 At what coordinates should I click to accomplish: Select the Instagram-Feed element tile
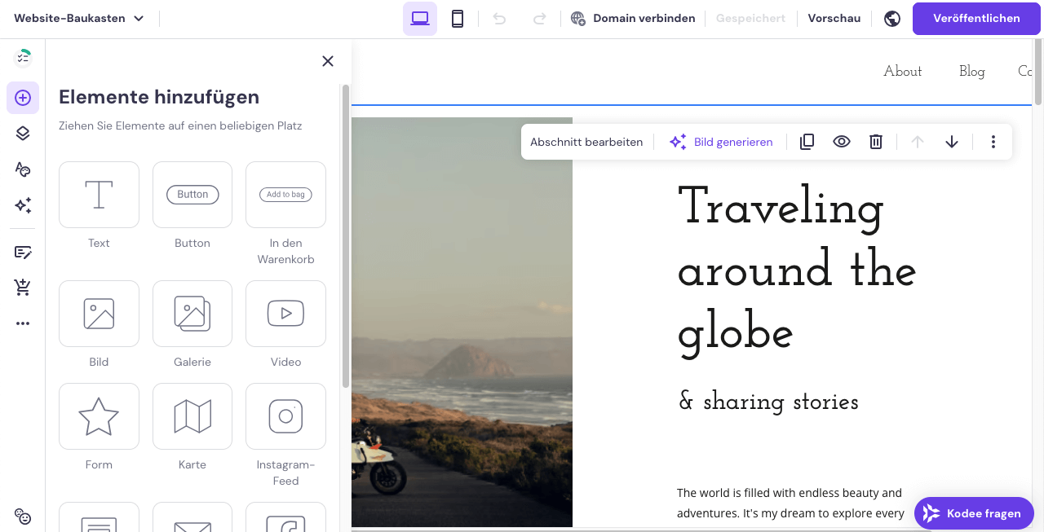[x=285, y=416]
